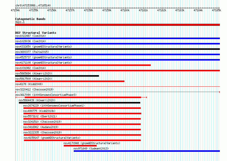Select the nsv4332650 black variant bar
Viewport: 227px width, 161px height.
[x=117, y=49]
